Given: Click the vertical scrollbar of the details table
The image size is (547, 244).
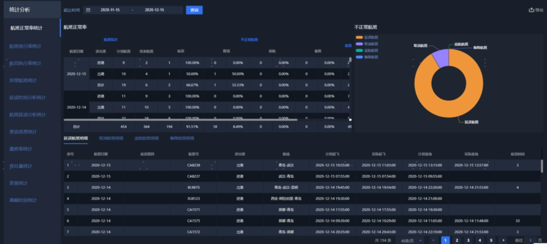Looking at the screenshot, I should click(542, 166).
